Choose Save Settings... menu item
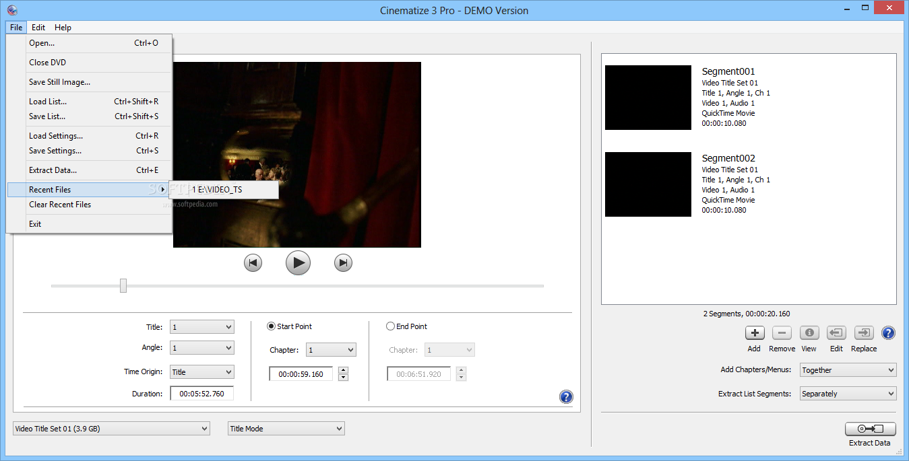This screenshot has height=461, width=909. pyautogui.click(x=90, y=151)
